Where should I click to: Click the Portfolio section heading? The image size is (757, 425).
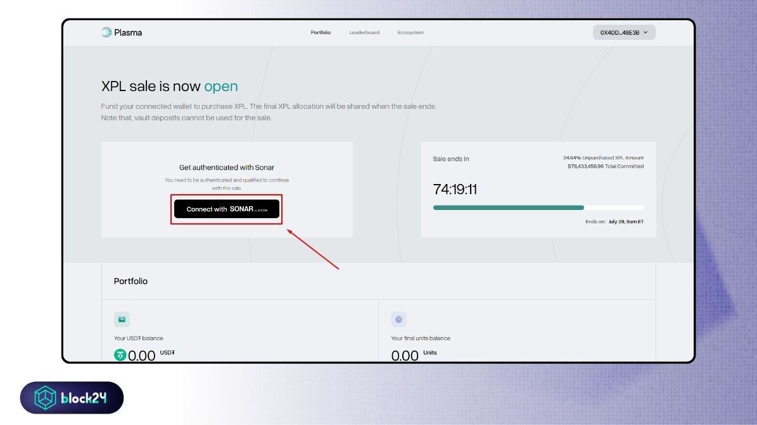pyautogui.click(x=130, y=281)
